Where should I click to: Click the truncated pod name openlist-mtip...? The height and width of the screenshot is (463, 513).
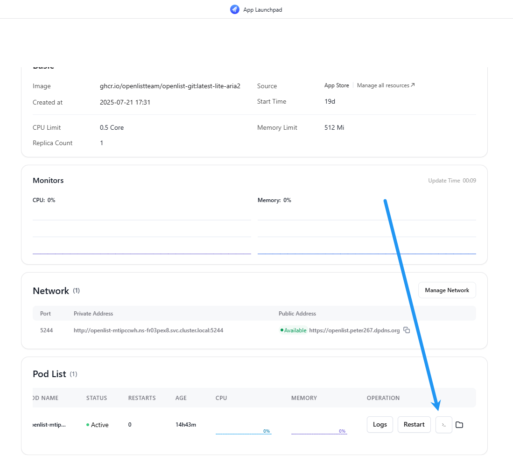(49, 425)
